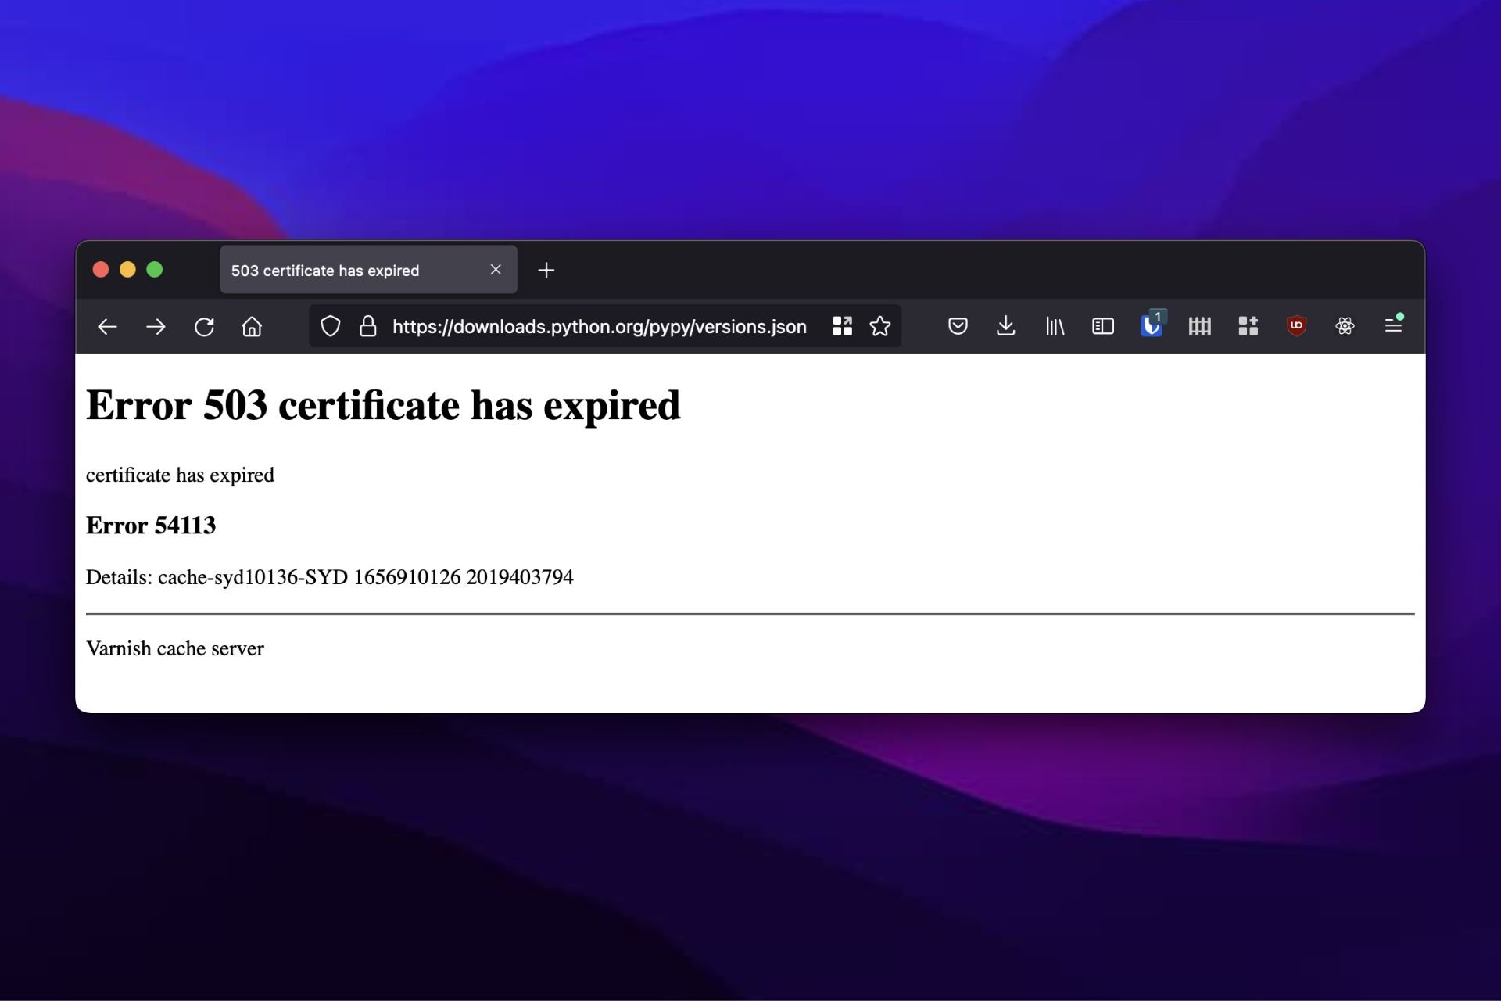
Task: Open the React Developer Tools icon
Action: point(1345,326)
